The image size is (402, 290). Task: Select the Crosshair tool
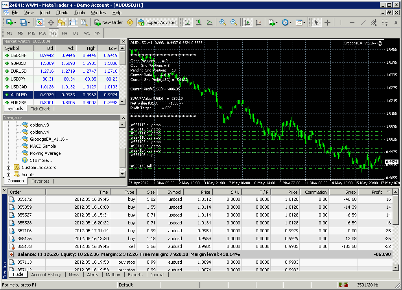(327, 22)
